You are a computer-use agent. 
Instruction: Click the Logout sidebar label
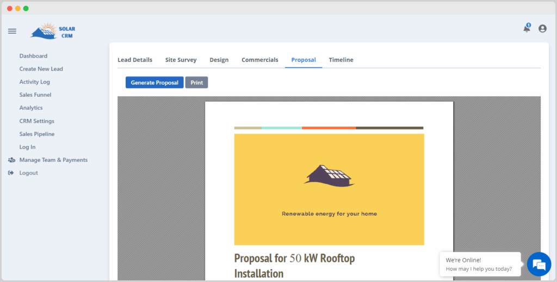tap(28, 173)
